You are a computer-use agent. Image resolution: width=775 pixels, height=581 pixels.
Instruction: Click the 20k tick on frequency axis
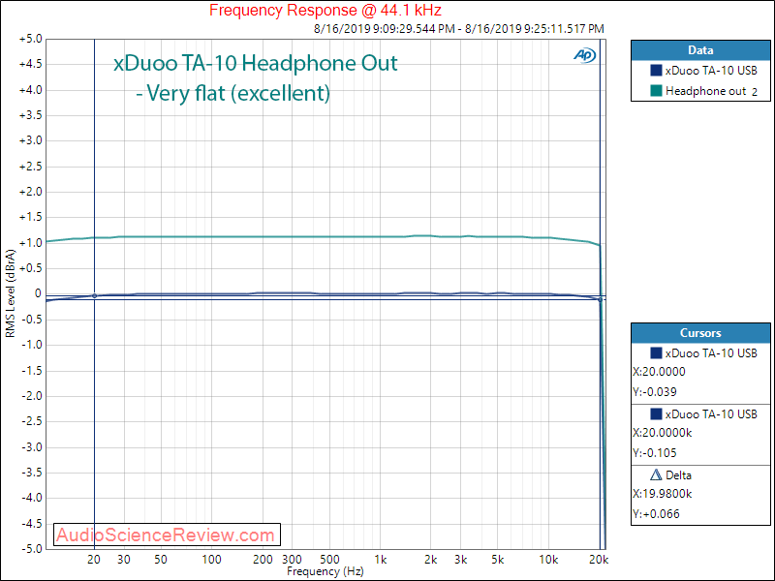click(x=599, y=560)
